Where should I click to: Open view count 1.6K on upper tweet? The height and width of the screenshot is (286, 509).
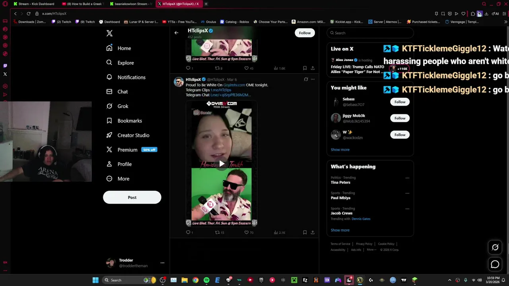click(x=280, y=68)
